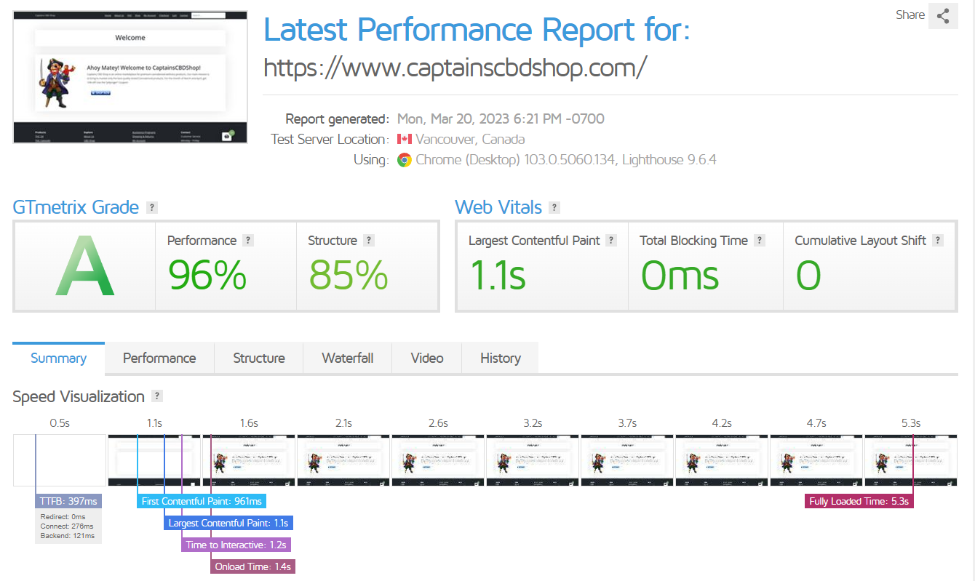This screenshot has height=581, width=975.
Task: Click the Cumulative Layout Shift value 0
Action: click(808, 275)
